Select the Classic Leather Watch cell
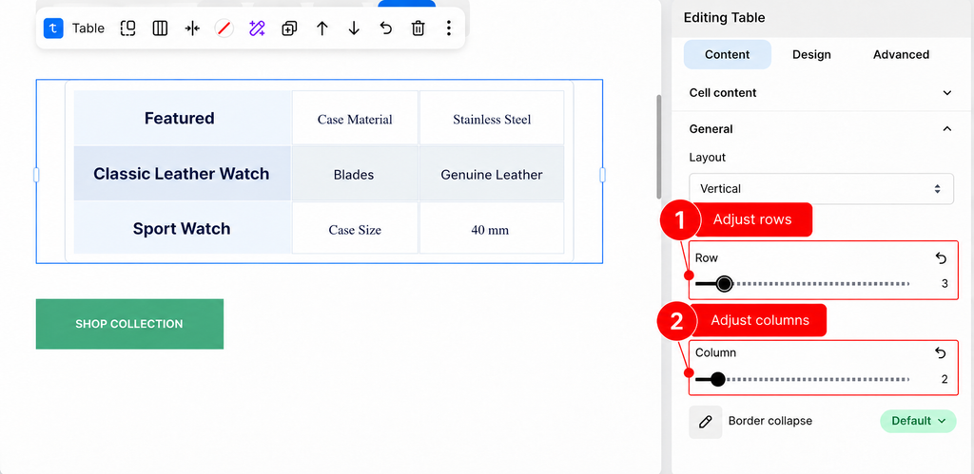Image resolution: width=974 pixels, height=474 pixels. [182, 173]
